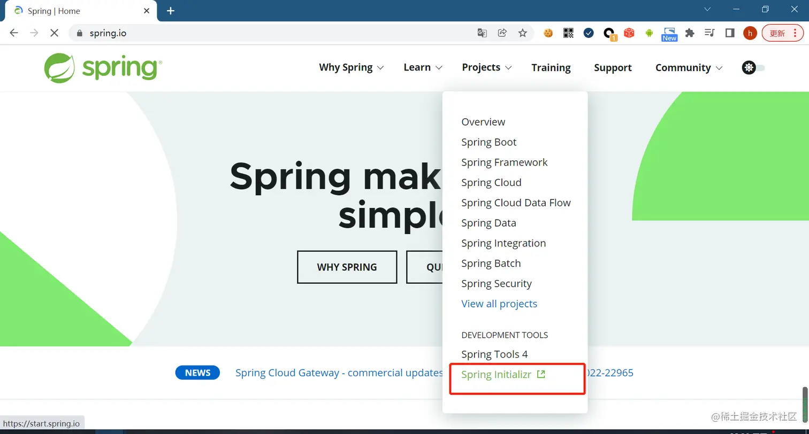809x434 pixels.
Task: Open the Training nav link
Action: coord(551,68)
